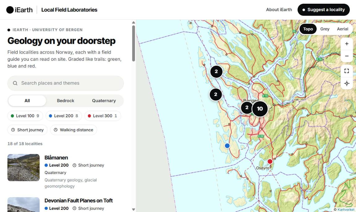Filter by Level 100 localities

tap(25, 116)
